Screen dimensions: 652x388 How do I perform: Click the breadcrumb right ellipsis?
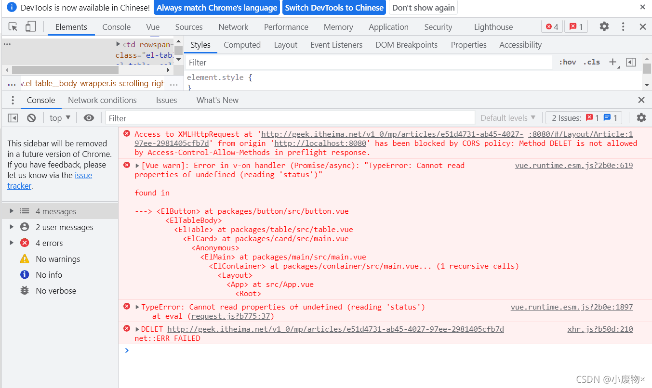[174, 84]
